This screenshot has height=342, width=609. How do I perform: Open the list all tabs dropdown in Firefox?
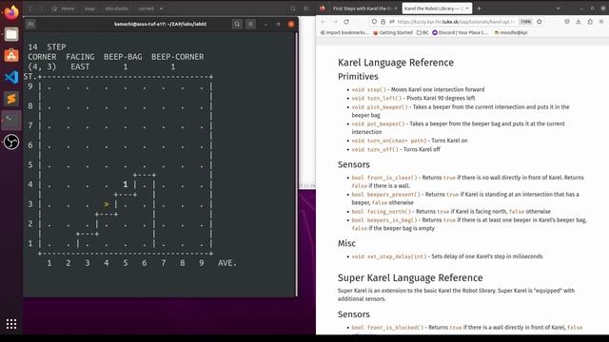(x=558, y=9)
